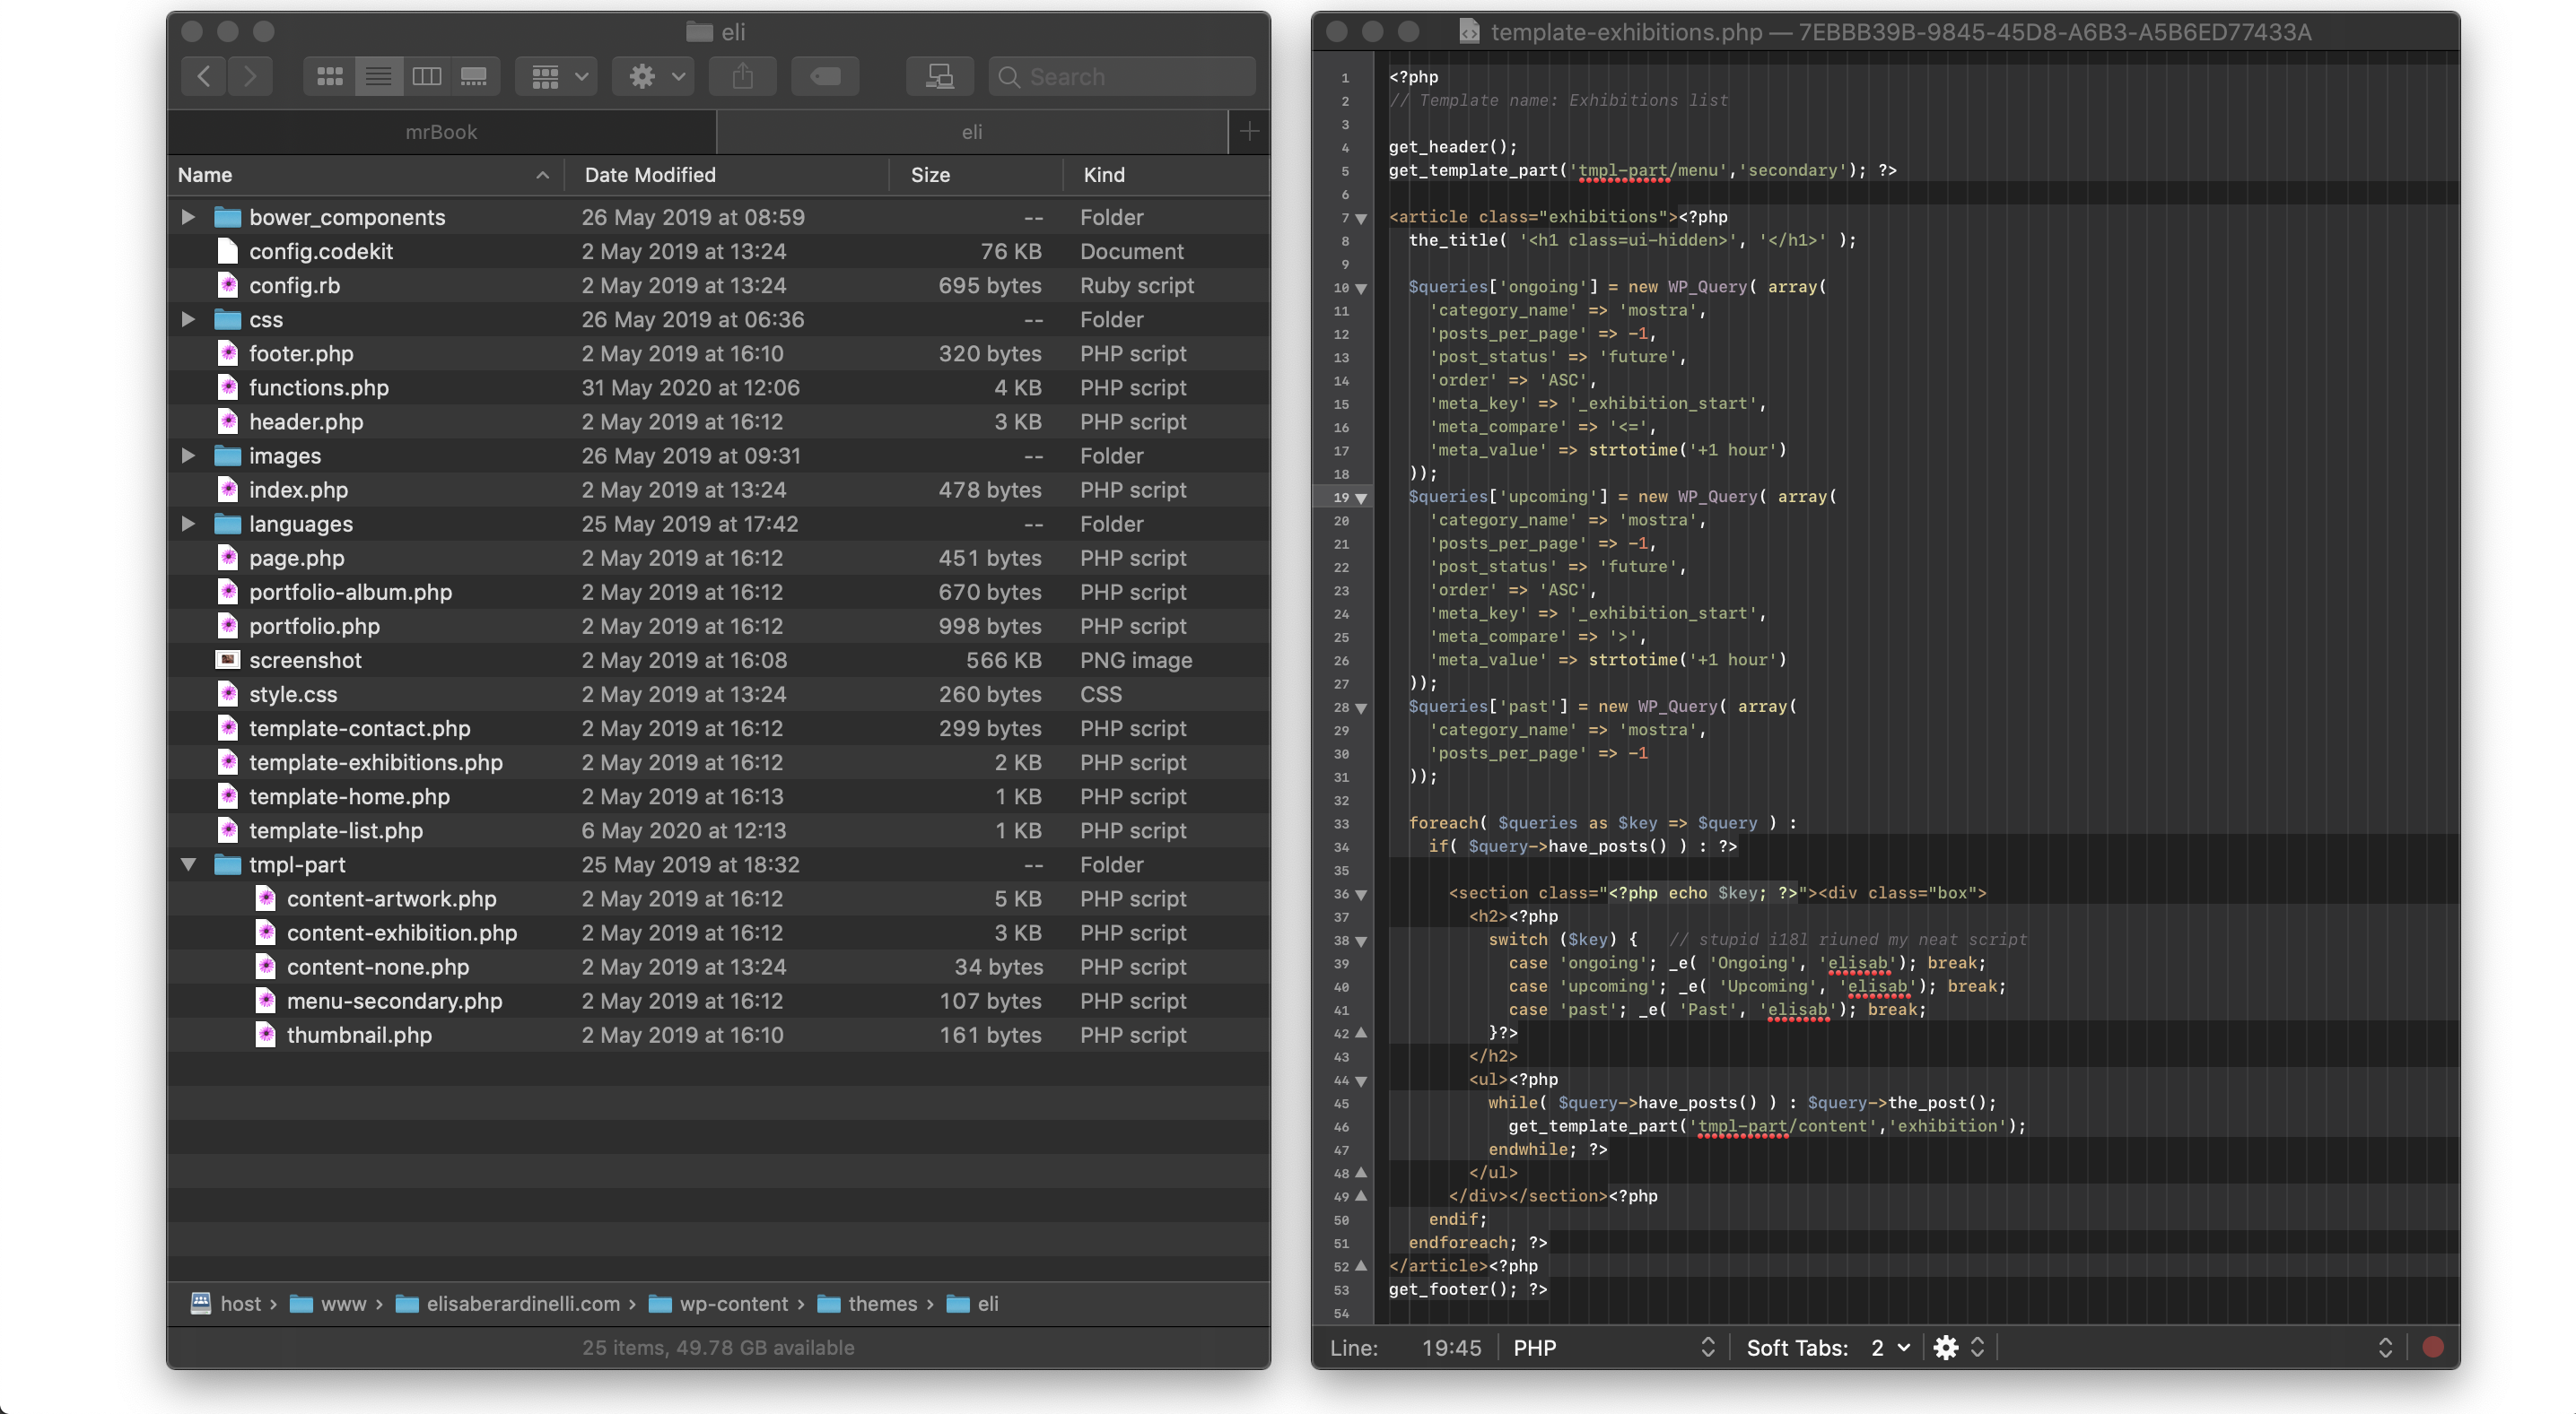Fold the past query at line 28
Image resolution: width=2576 pixels, height=1414 pixels.
tap(1360, 707)
